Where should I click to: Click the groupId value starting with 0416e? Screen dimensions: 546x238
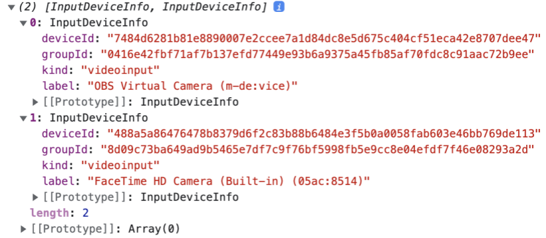click(x=317, y=54)
